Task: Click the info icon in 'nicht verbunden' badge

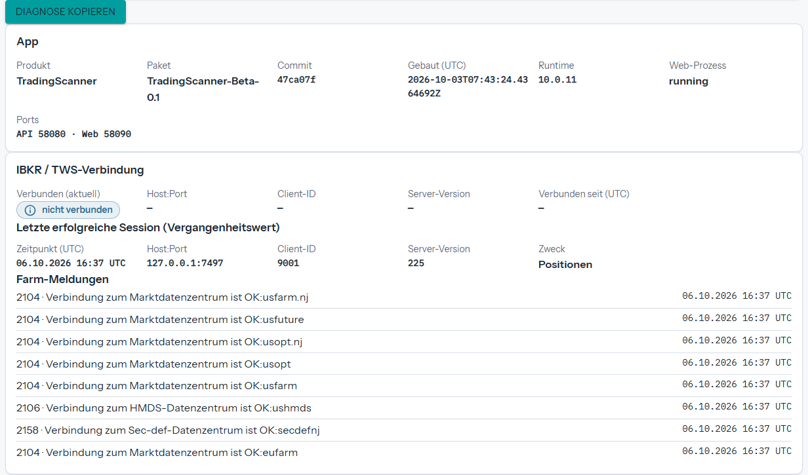Action: (x=30, y=210)
